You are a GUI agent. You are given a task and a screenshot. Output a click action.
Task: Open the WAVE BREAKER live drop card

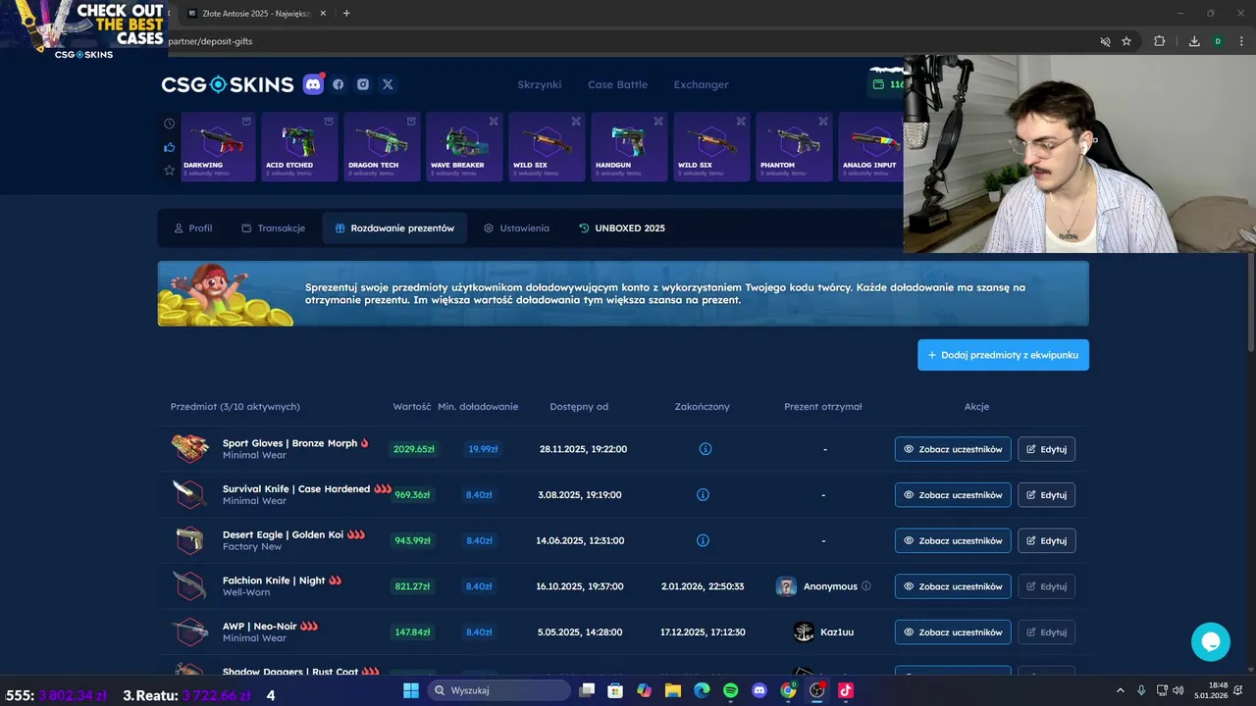click(464, 147)
